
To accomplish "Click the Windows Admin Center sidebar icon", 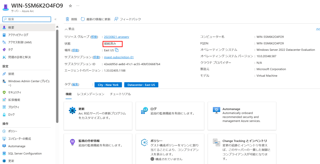I will [4, 81].
